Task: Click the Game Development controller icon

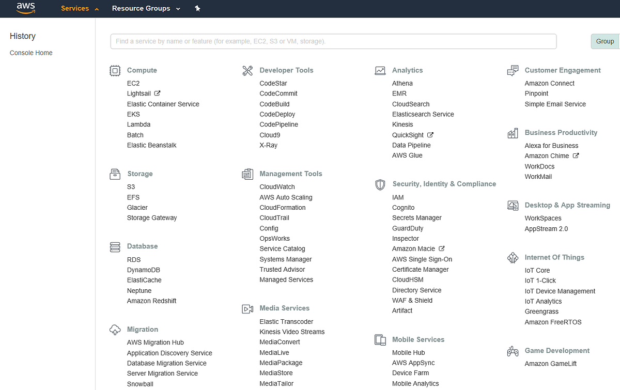Action: [513, 351]
